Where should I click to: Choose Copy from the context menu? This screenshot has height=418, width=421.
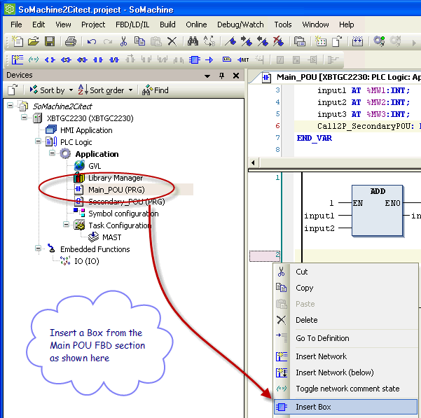click(x=346, y=288)
